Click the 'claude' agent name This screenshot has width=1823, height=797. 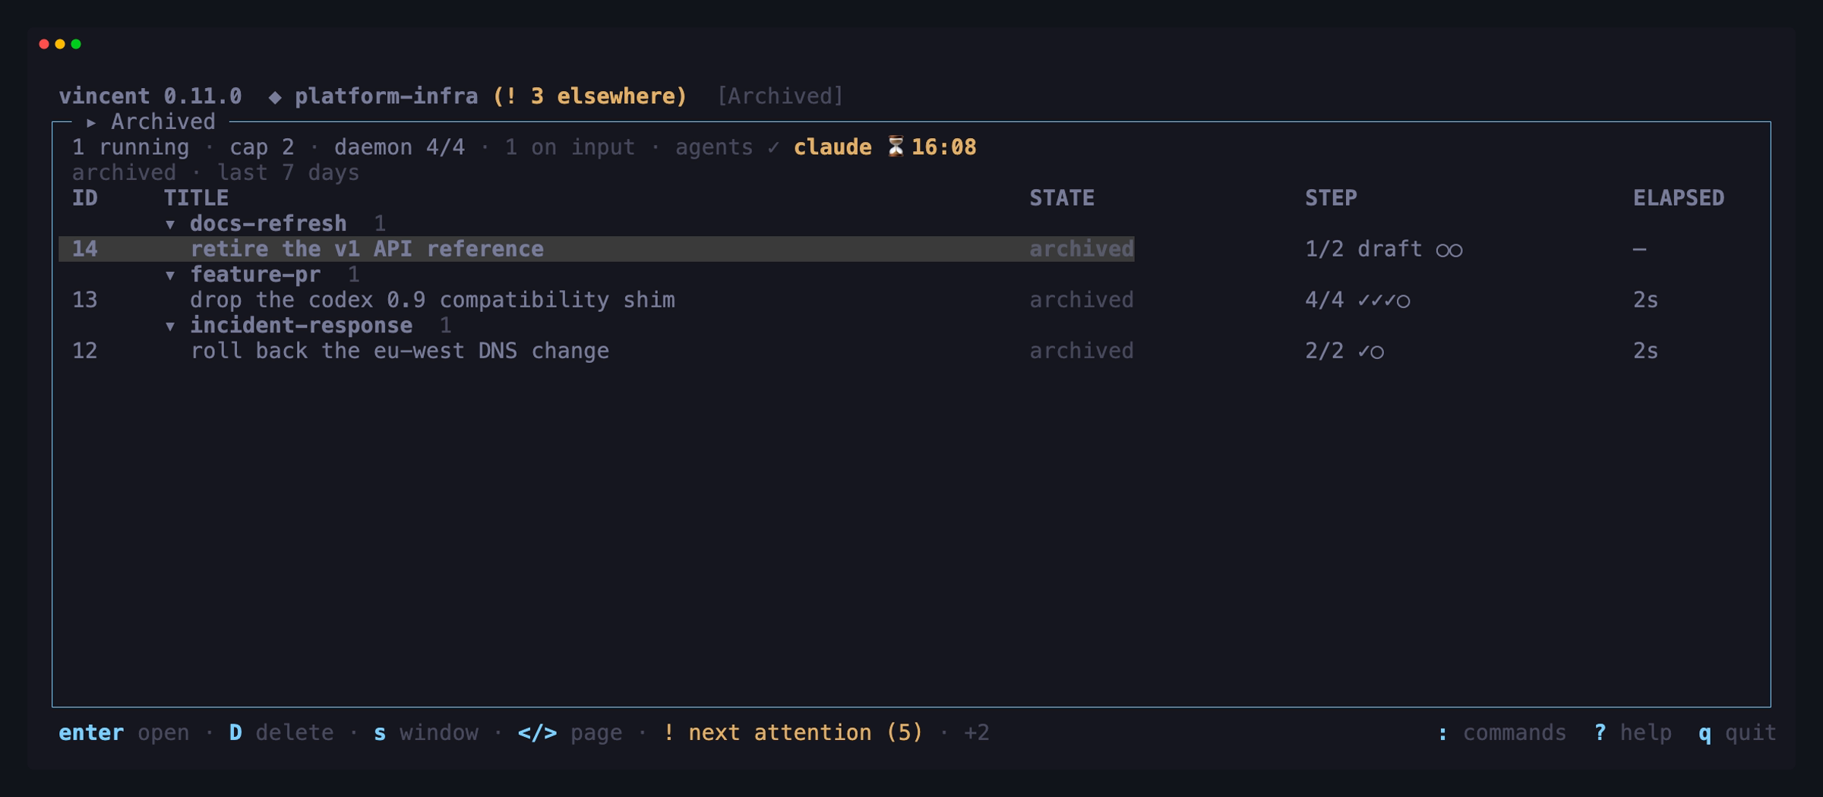pos(833,147)
